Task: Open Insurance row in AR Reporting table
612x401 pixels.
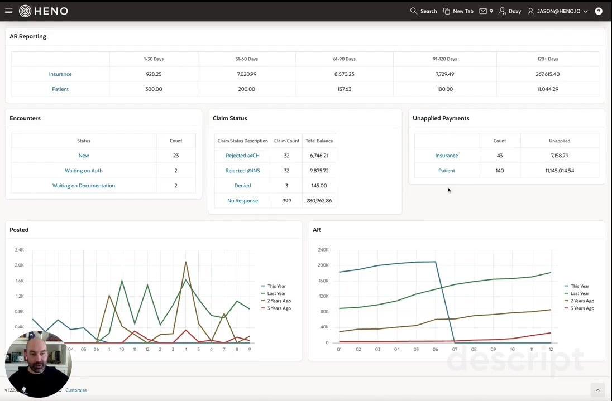Action: click(x=60, y=74)
